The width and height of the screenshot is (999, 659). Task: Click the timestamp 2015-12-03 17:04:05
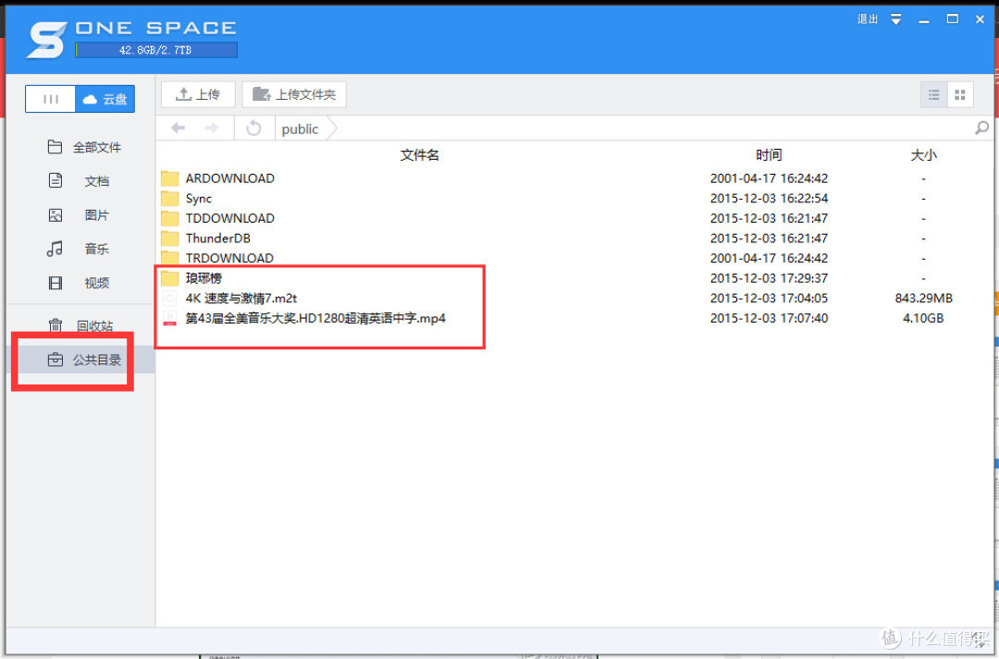[769, 298]
